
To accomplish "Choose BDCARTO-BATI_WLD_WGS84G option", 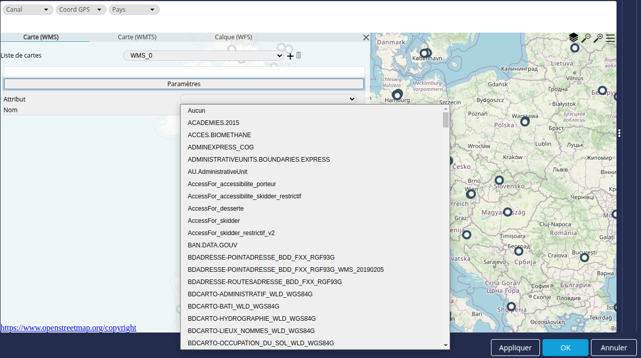I will click(311, 306).
